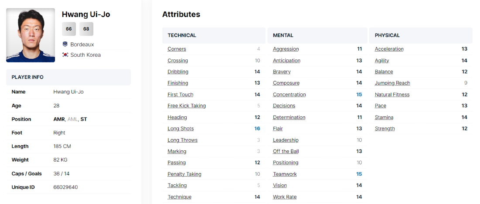Click the Player Info section header
Screen dimensions: 480x204
click(27, 77)
